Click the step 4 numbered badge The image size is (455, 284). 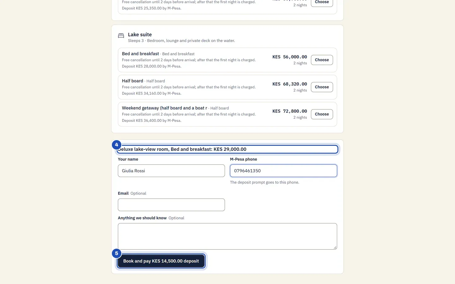[117, 145]
